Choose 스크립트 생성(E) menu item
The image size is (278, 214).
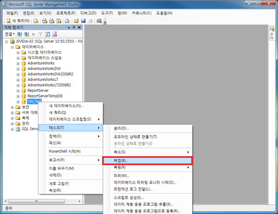click(148, 198)
